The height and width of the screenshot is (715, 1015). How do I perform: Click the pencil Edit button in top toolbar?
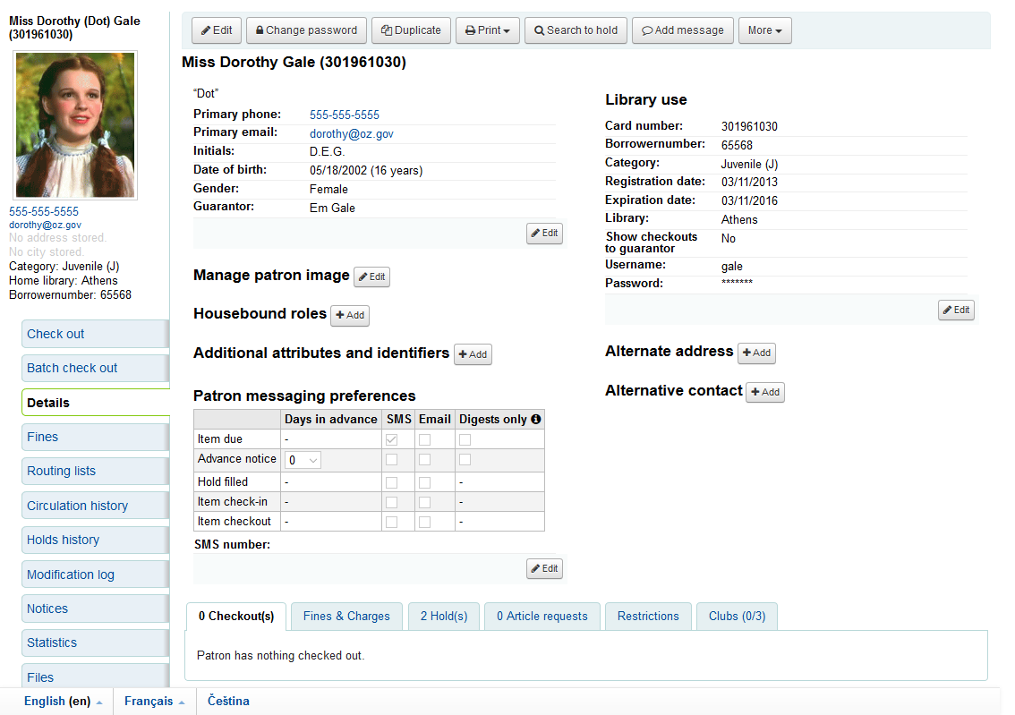click(216, 30)
